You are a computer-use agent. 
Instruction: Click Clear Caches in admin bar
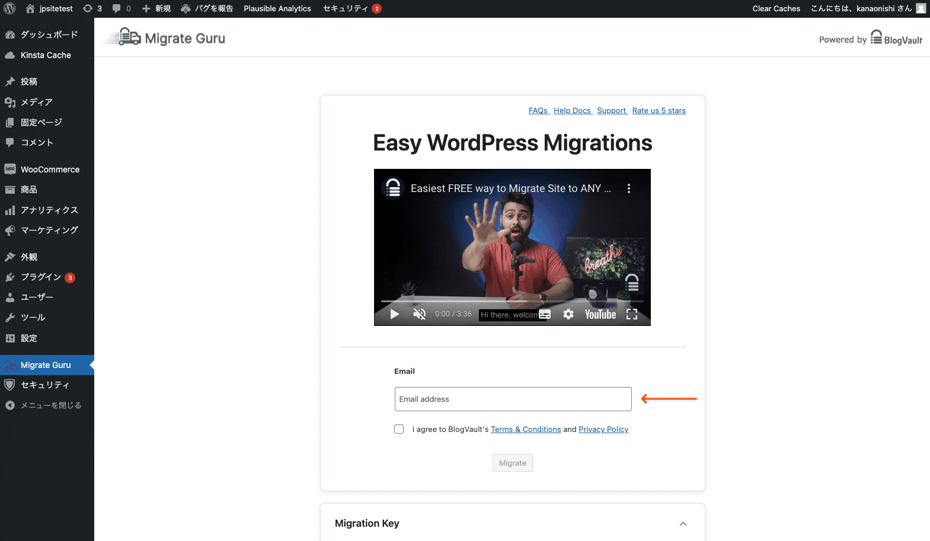coord(776,8)
